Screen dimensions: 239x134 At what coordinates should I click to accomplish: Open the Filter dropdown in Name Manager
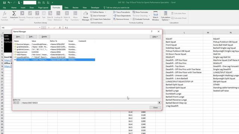[155, 37]
